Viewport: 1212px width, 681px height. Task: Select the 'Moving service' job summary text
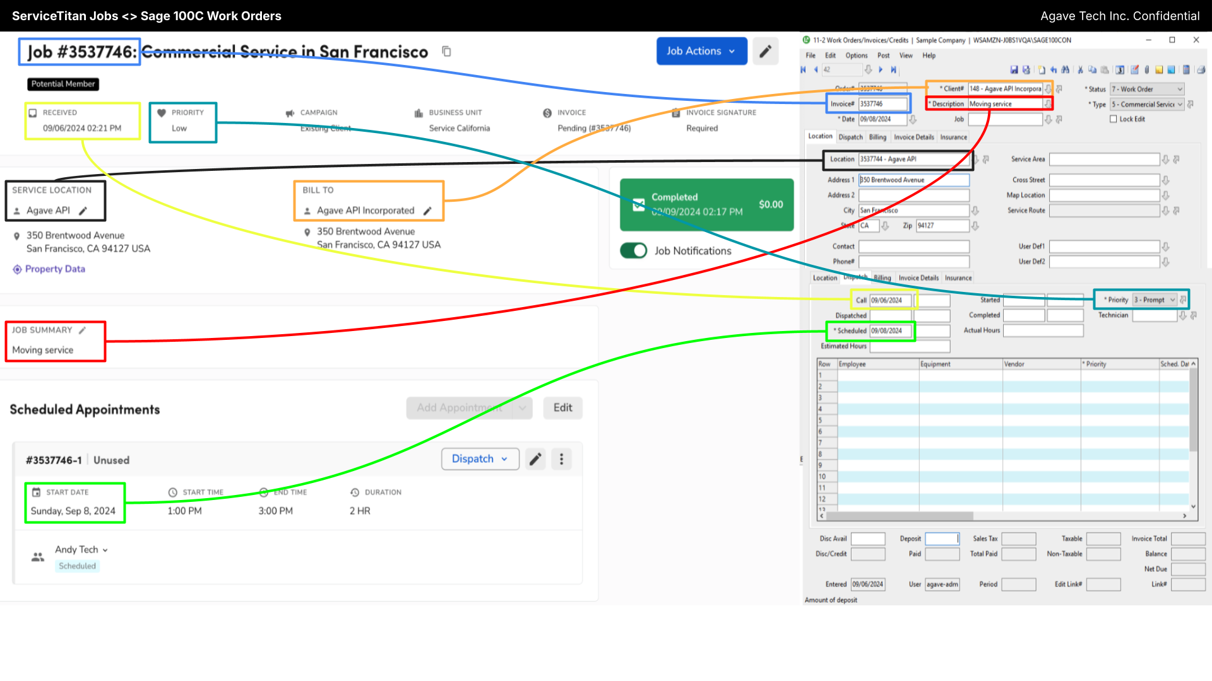tap(43, 350)
